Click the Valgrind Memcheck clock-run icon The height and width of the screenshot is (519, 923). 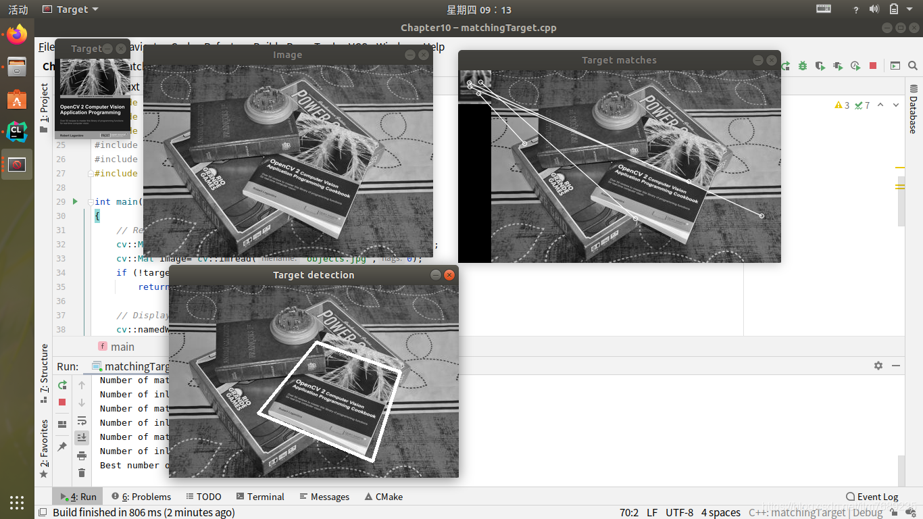tap(855, 66)
